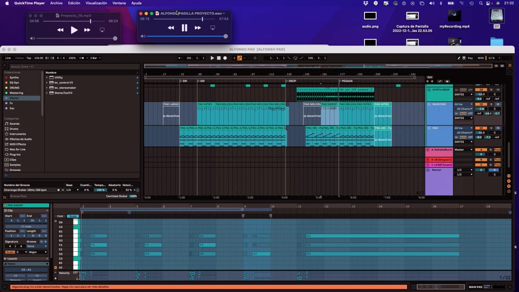Click the Ableton transport Stop button
This screenshot has width=519, height=292.
click(218, 58)
